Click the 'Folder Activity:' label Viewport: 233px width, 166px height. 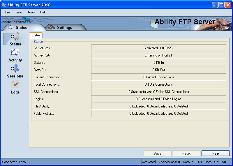point(44,114)
